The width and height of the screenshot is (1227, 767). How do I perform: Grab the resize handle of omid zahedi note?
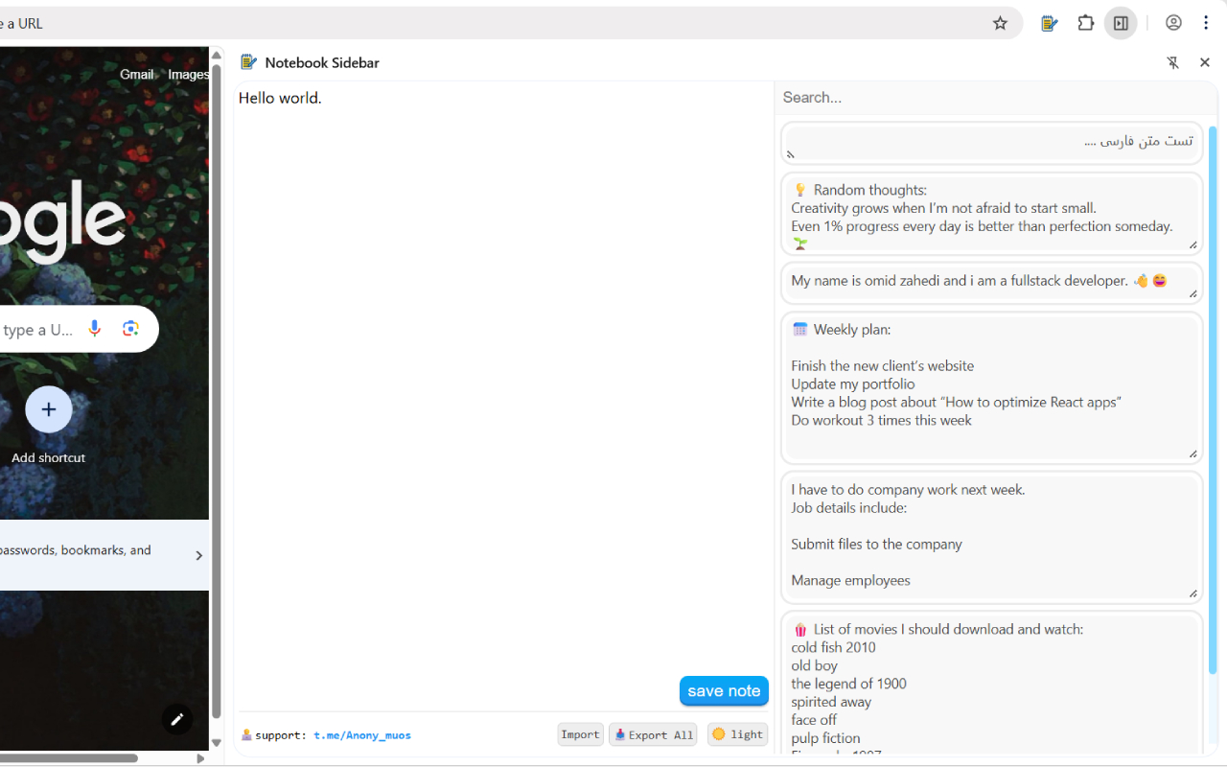coord(1192,293)
